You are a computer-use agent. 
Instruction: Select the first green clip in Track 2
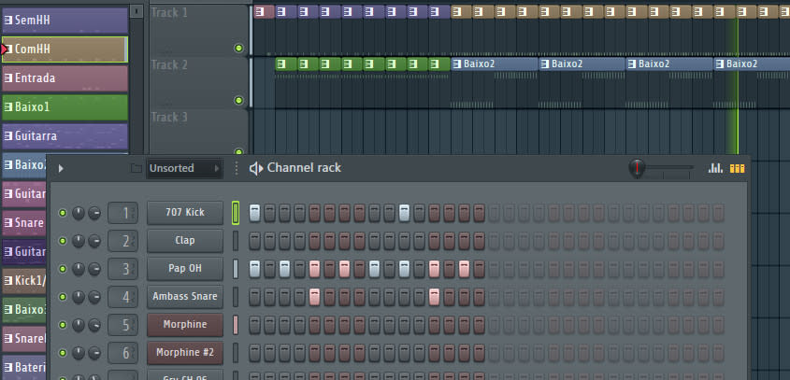pyautogui.click(x=286, y=63)
